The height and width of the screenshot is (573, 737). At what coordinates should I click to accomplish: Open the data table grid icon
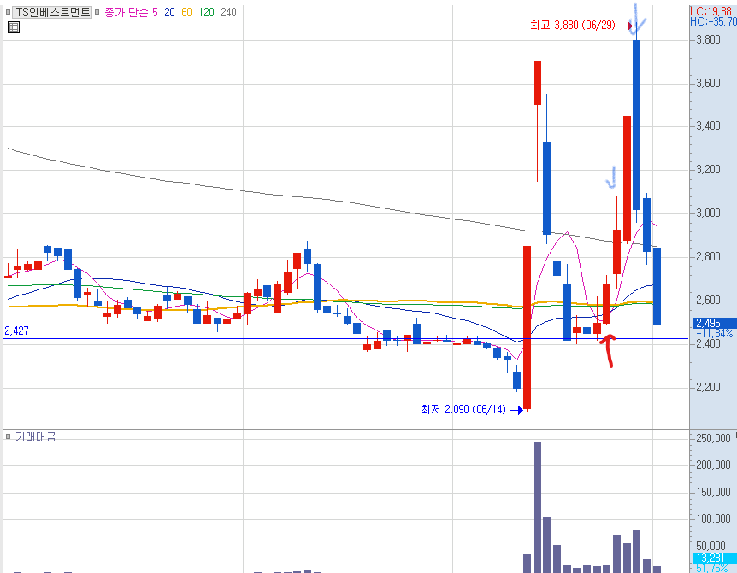(x=14, y=27)
